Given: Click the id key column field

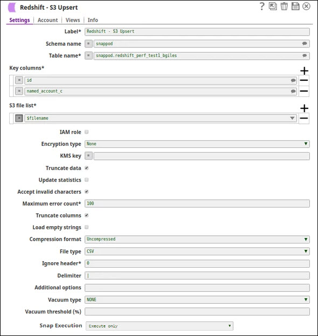Looking at the screenshot, I should coord(161,80).
